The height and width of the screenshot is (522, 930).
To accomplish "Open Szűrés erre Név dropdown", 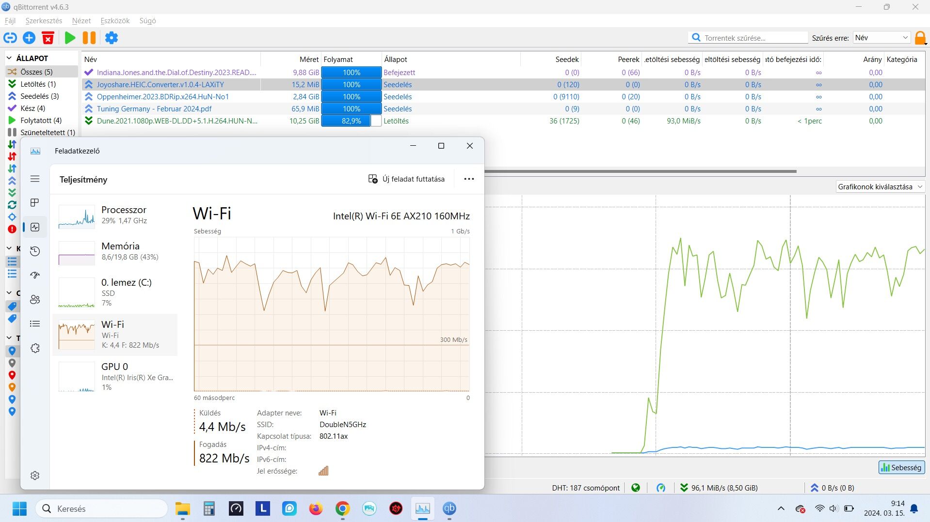I will [882, 38].
